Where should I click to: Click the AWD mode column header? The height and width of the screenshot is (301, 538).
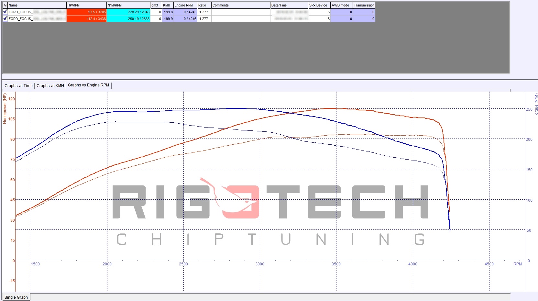[342, 5]
